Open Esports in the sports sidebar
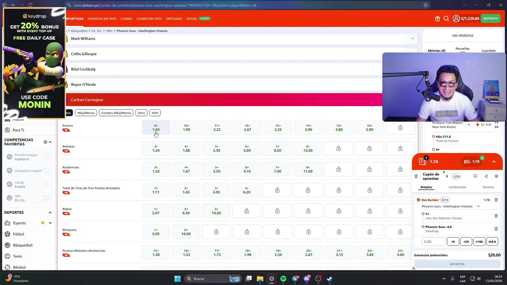507x285 pixels. point(19,223)
